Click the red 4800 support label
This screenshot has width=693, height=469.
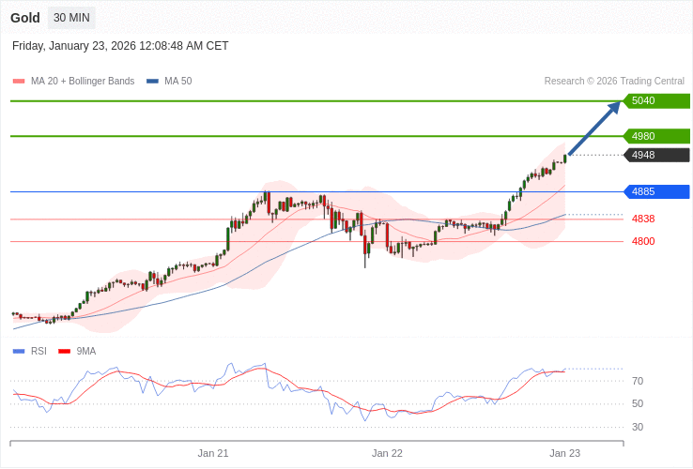[643, 241]
